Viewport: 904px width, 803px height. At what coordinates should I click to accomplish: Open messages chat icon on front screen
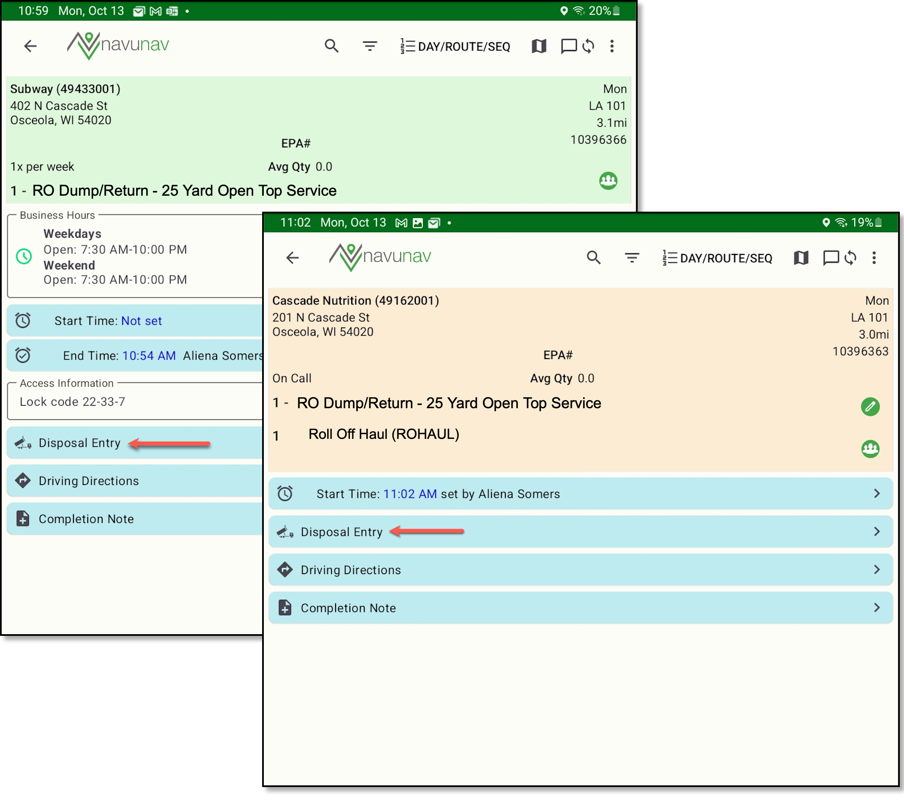830,257
